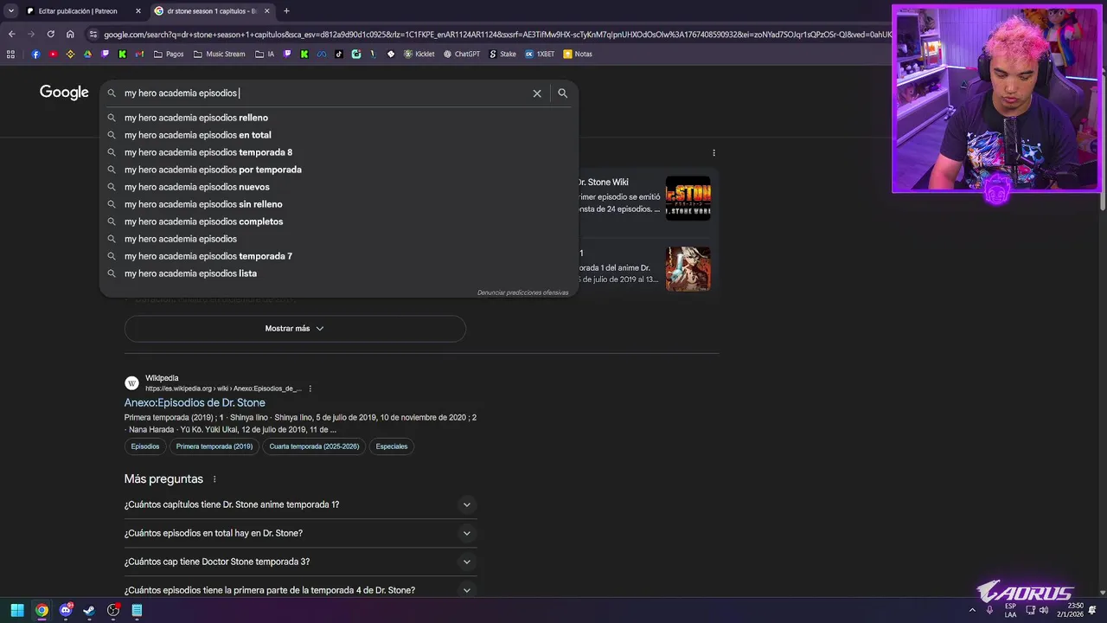
Task: Click Denunciar predicciones ofensivas link
Action: pos(522,292)
